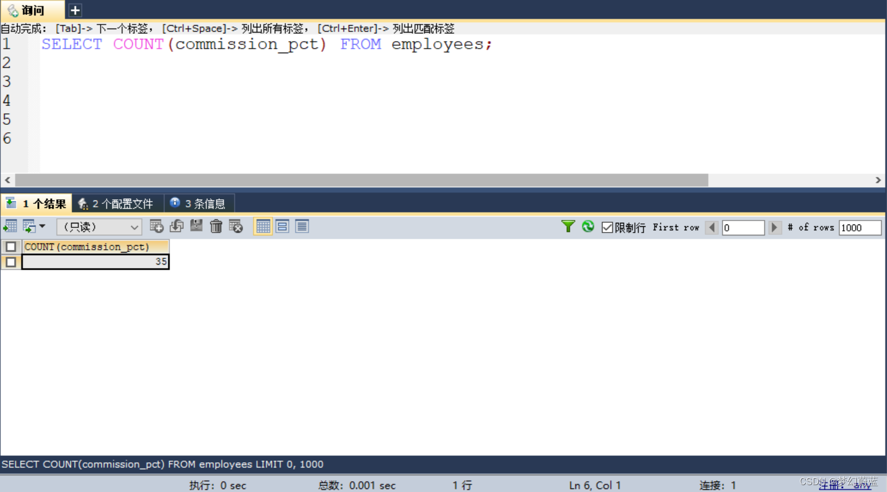This screenshot has height=492, width=887.
Task: Click previous page arrow beside First row
Action: 712,227
